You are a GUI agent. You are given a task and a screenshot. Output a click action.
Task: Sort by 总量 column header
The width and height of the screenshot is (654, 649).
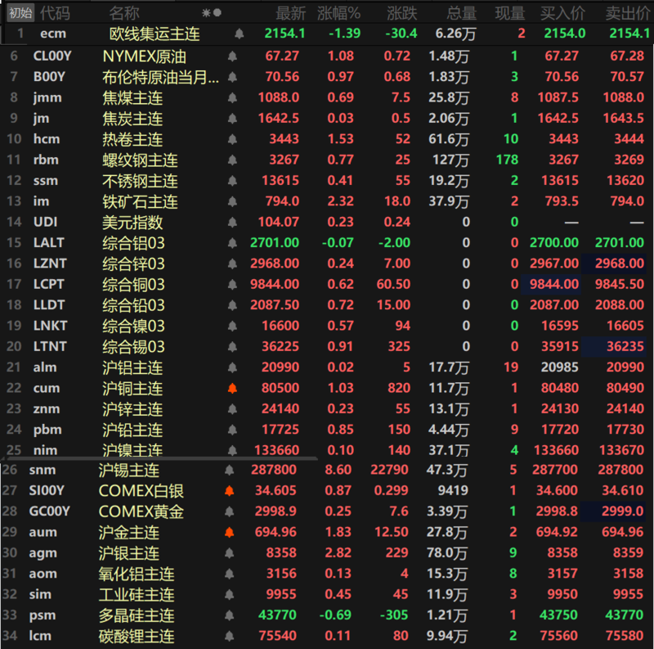point(461,13)
